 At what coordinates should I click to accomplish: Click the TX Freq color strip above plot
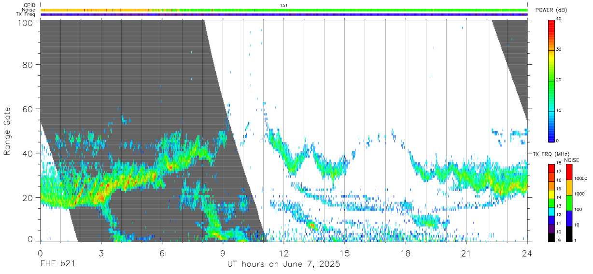tap(284, 14)
